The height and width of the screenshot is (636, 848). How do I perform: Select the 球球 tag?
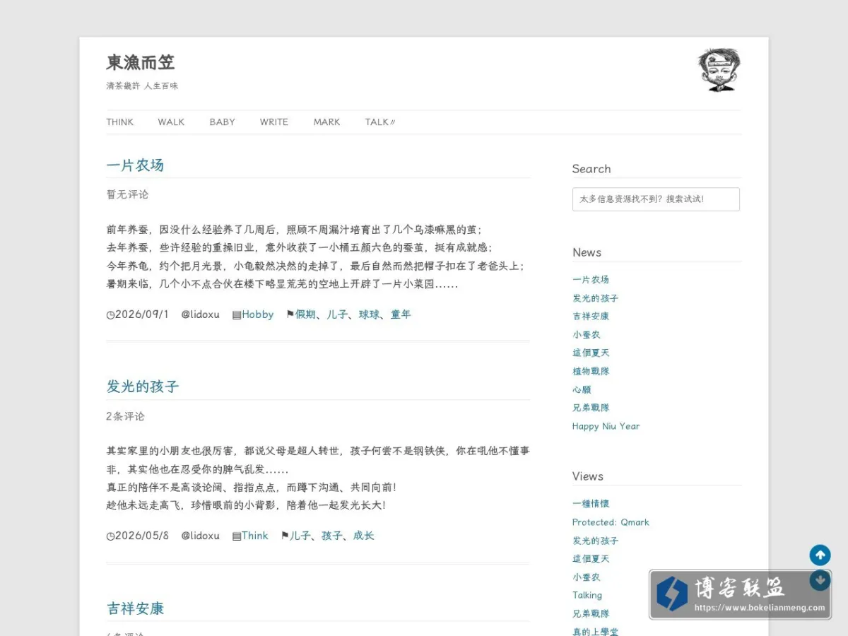369,314
